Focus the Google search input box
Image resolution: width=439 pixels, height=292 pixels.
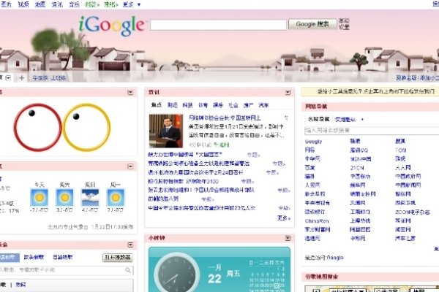tap(218, 25)
